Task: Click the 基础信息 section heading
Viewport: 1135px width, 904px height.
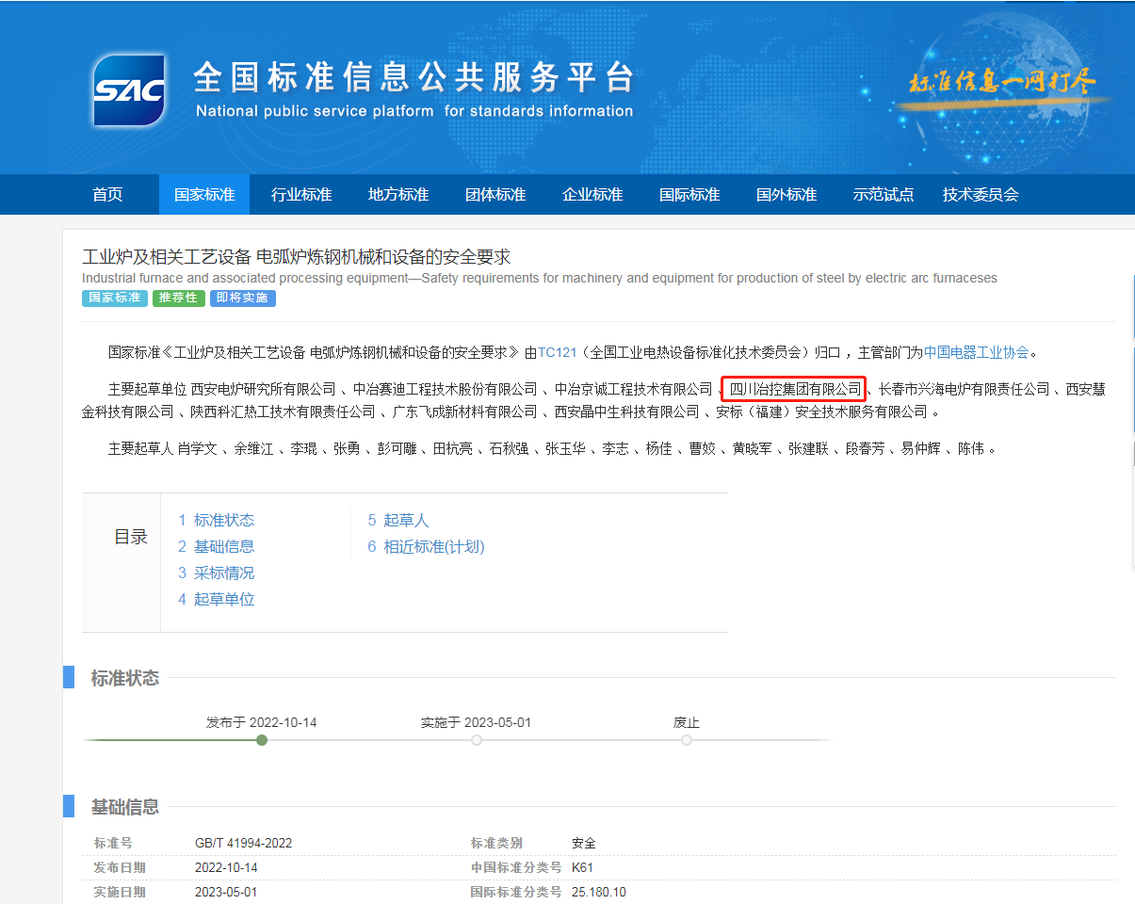Action: click(x=125, y=807)
